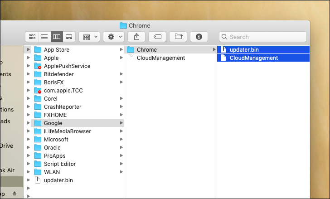The image size is (330, 199).
Task: Select the App Store folder
Action: pos(78,50)
